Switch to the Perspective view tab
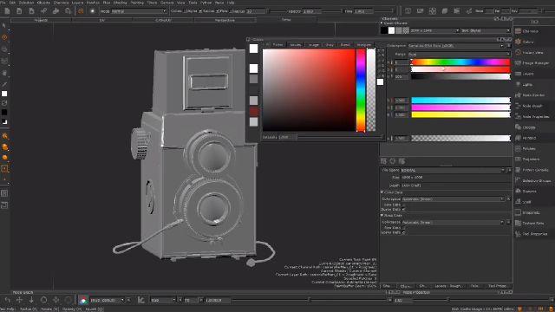This screenshot has width=555, height=312. coord(225,20)
